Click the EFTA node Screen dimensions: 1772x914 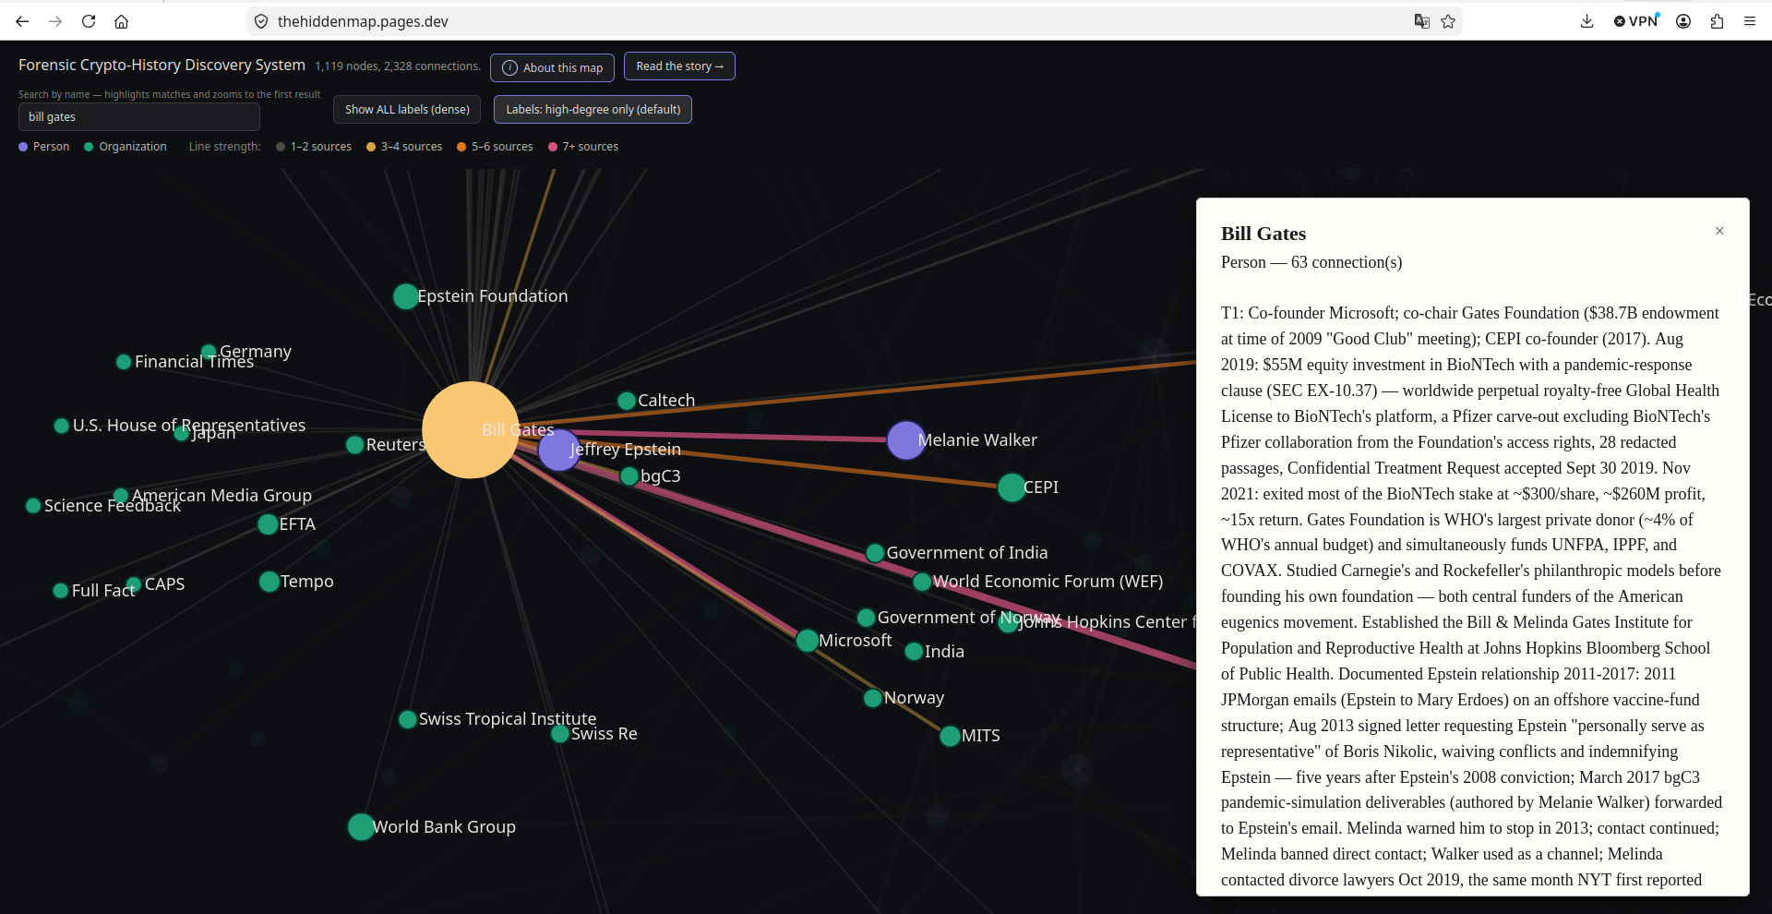point(268,524)
